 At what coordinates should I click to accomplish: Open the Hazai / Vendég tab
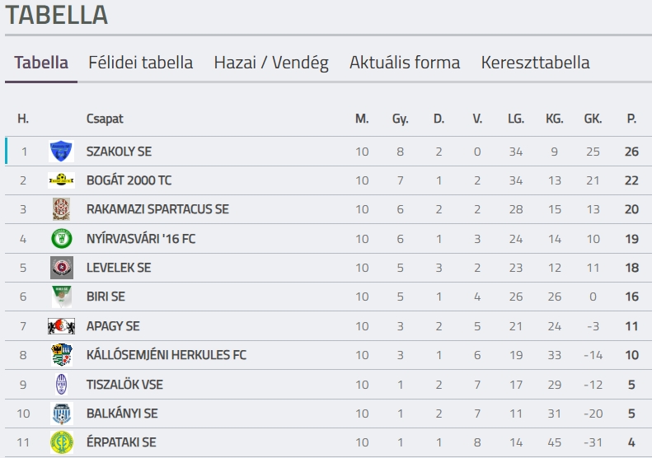pyautogui.click(x=271, y=63)
